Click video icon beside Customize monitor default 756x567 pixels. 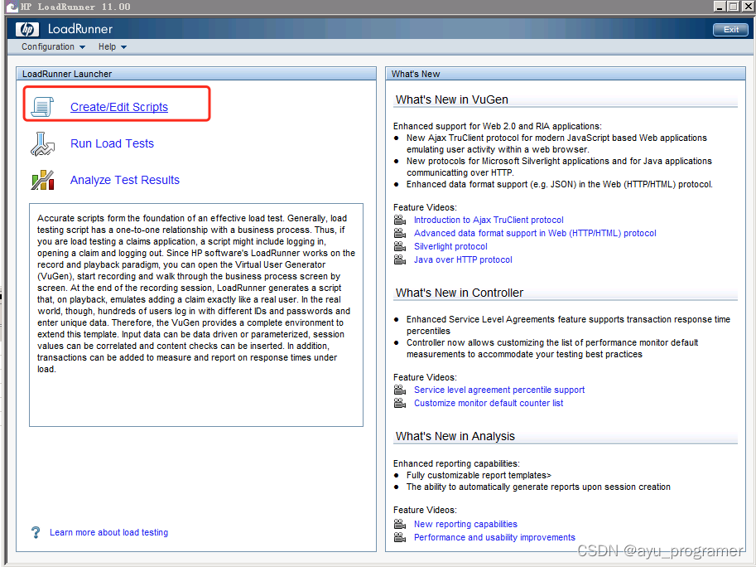pyautogui.click(x=400, y=403)
